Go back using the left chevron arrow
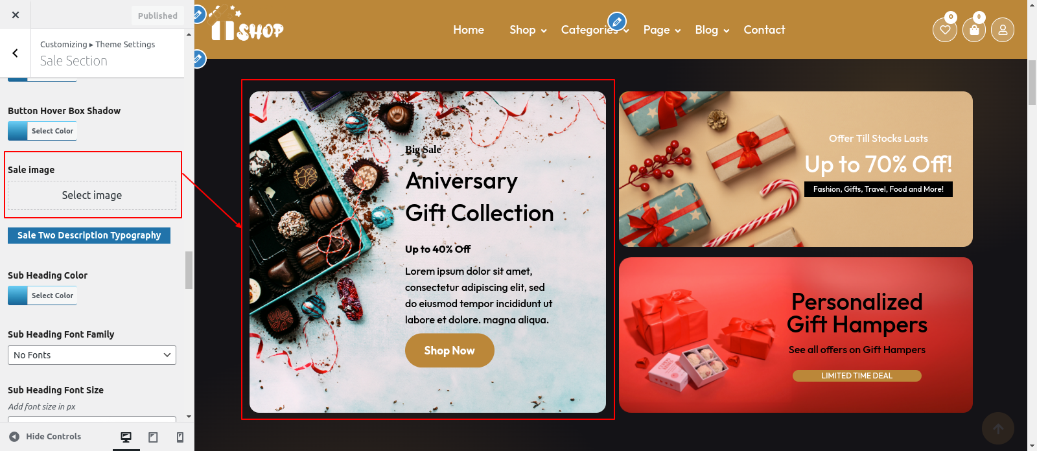This screenshot has height=451, width=1037. [x=16, y=54]
